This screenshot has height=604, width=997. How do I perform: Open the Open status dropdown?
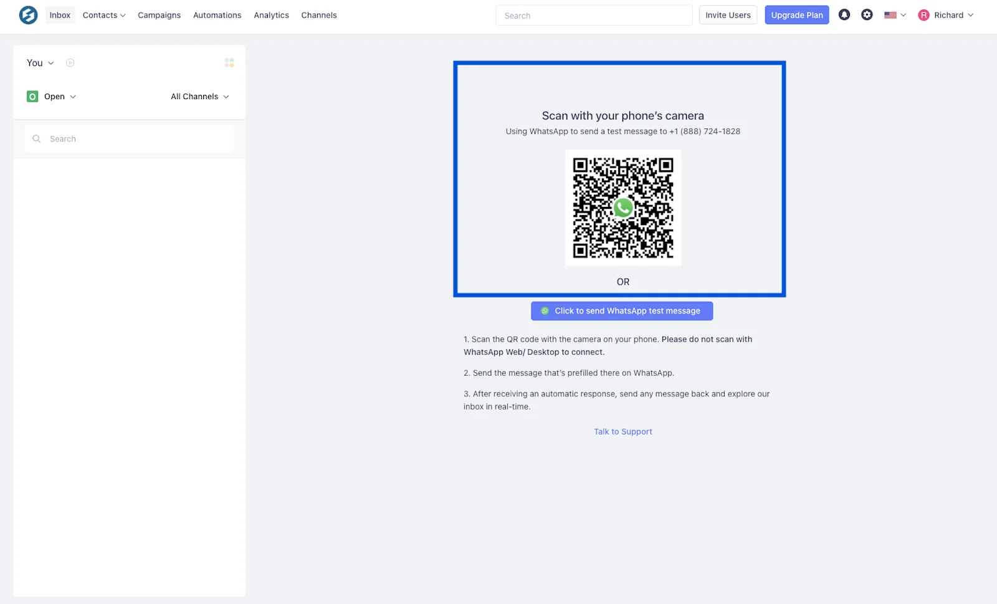pyautogui.click(x=58, y=96)
